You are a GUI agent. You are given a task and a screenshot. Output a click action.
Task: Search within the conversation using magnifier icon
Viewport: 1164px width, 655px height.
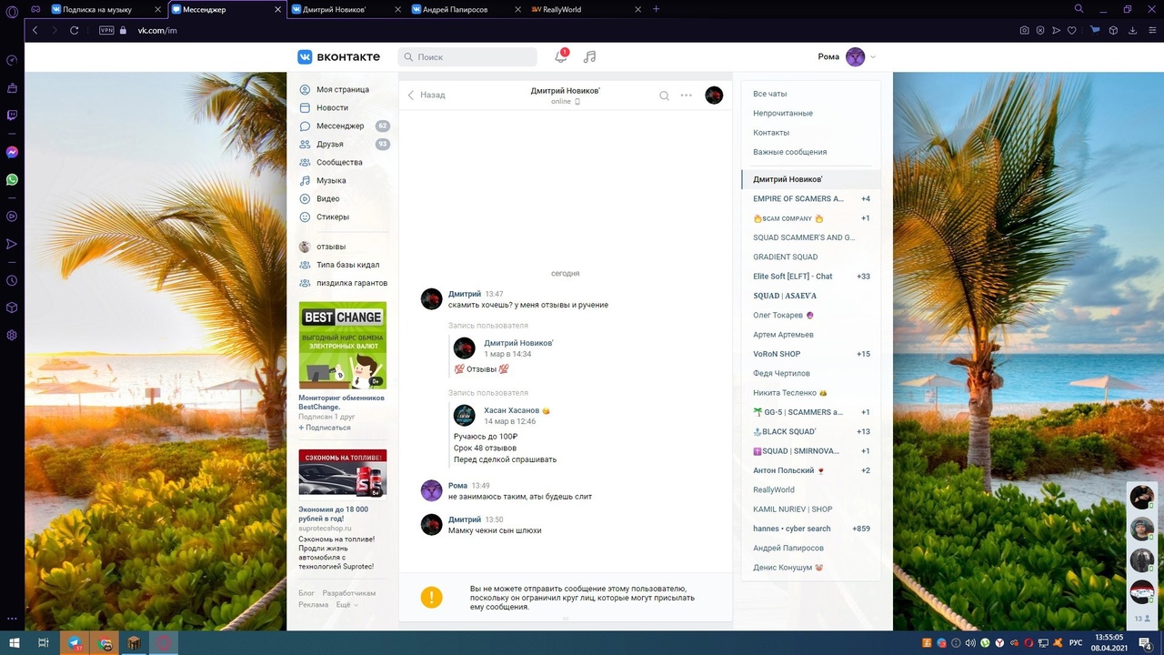pos(664,96)
